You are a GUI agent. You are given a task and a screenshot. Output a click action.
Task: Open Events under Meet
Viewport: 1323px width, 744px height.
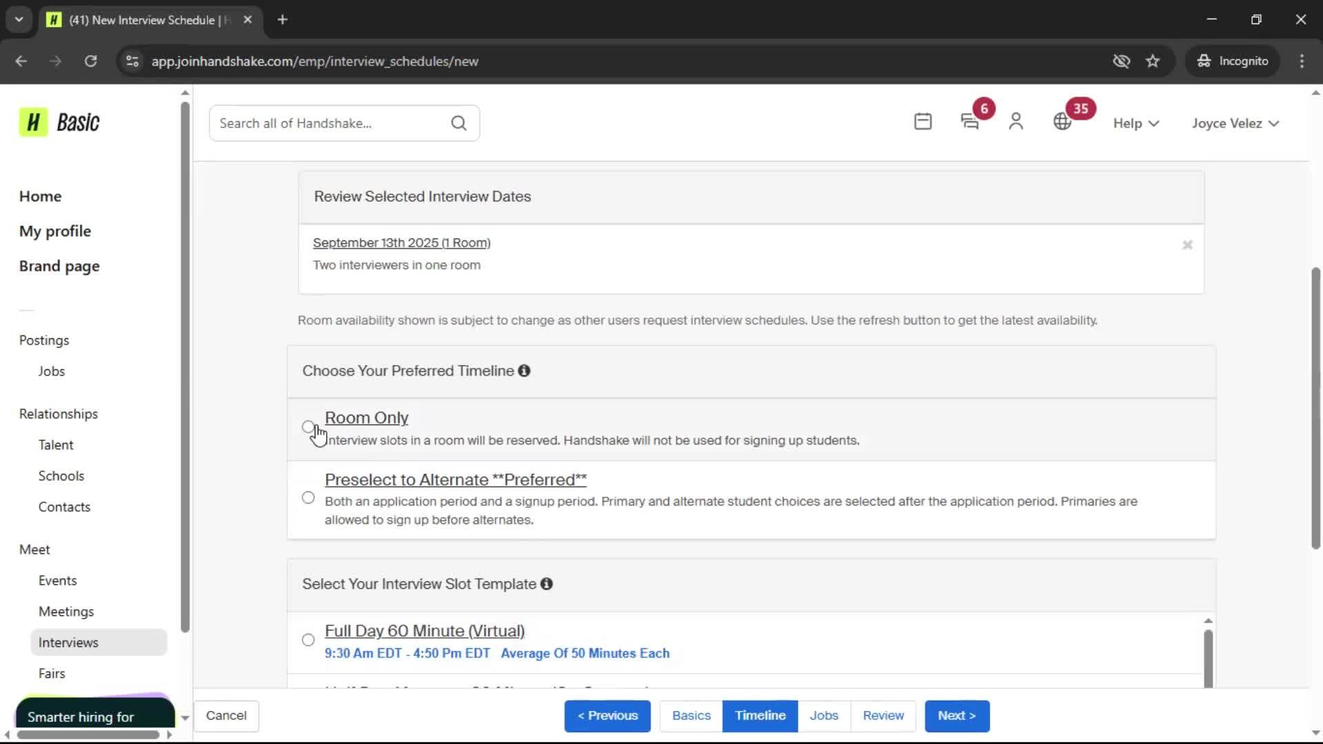tap(57, 581)
